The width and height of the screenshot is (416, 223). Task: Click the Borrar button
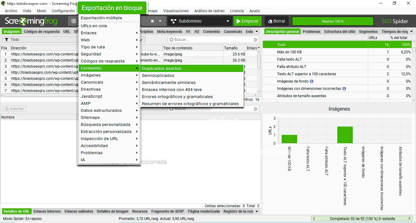pos(276,21)
